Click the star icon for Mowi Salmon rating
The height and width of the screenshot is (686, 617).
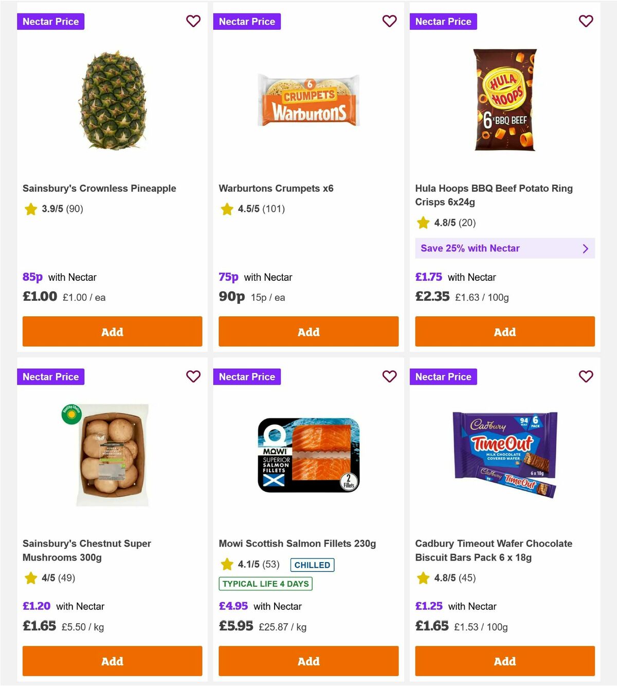point(226,564)
